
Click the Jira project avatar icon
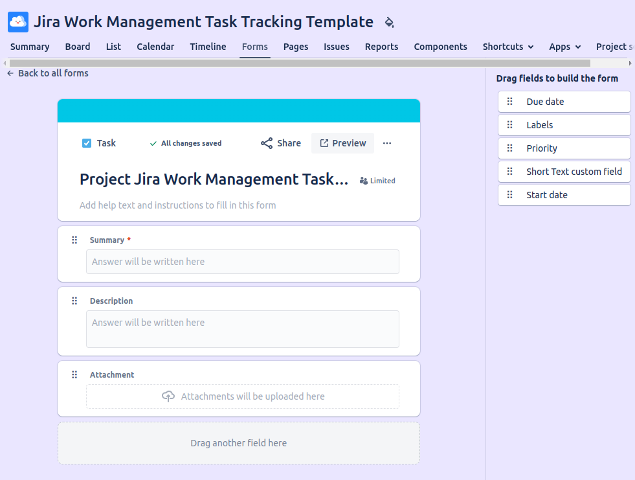(17, 21)
